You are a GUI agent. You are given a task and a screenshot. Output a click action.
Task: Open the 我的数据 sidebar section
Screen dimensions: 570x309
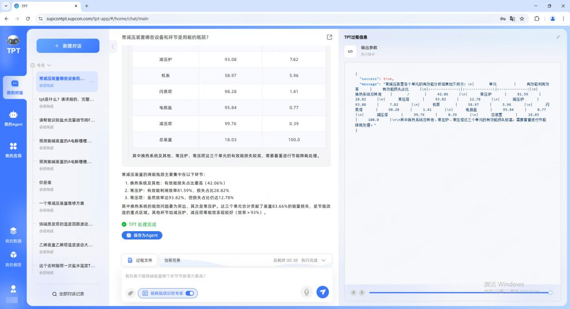[13, 235]
